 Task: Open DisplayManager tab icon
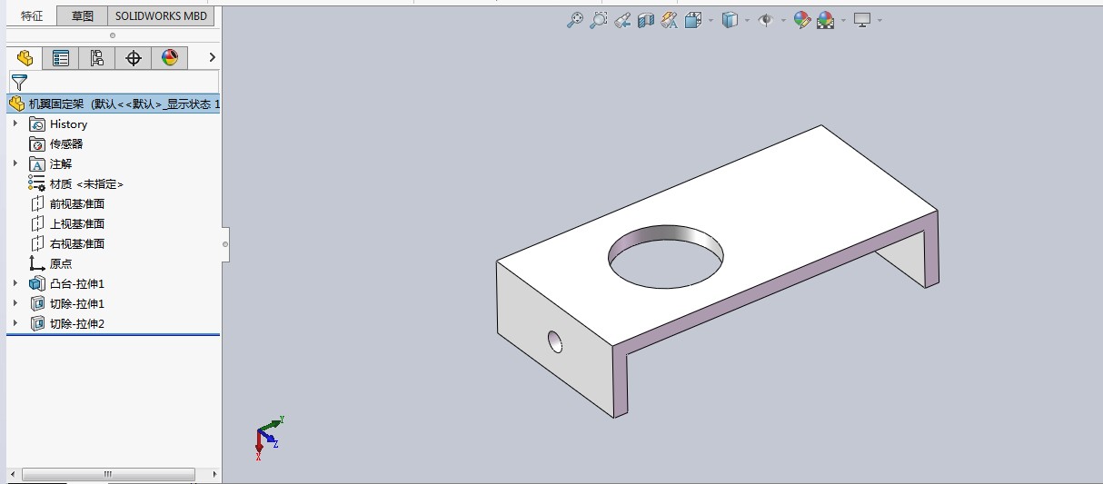170,58
